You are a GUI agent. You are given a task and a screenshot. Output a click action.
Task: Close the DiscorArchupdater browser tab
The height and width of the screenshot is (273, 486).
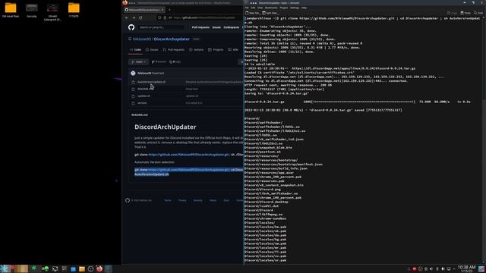163,10
